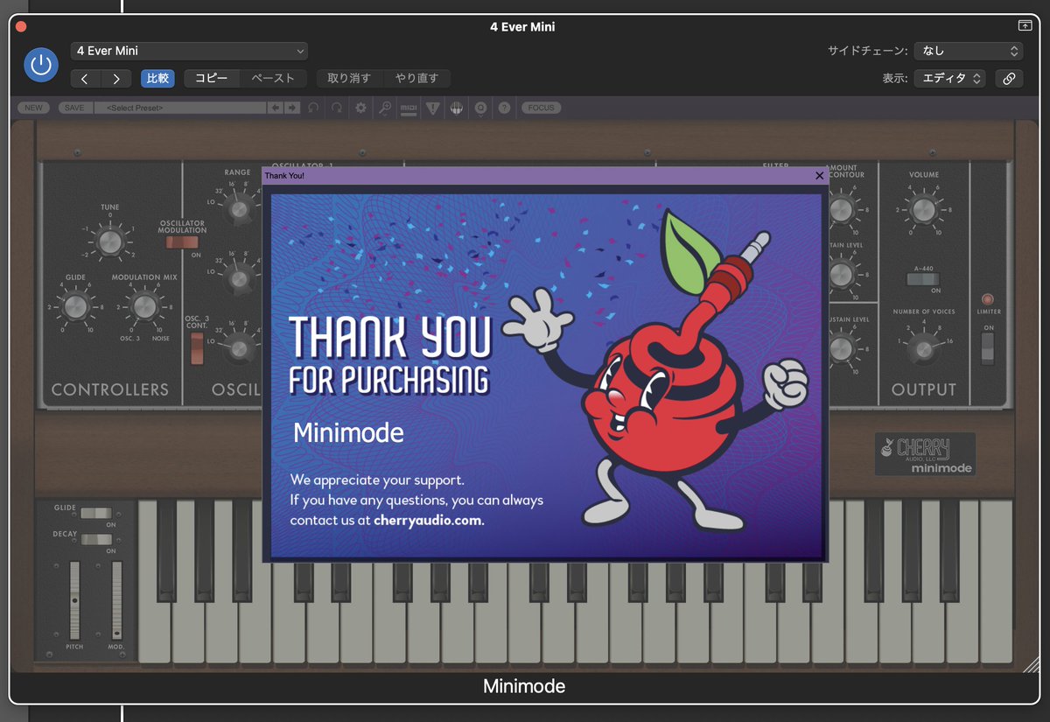Screen dimensions: 1050x722
Task: Toggle the keyboard display icon
Action: point(456,108)
